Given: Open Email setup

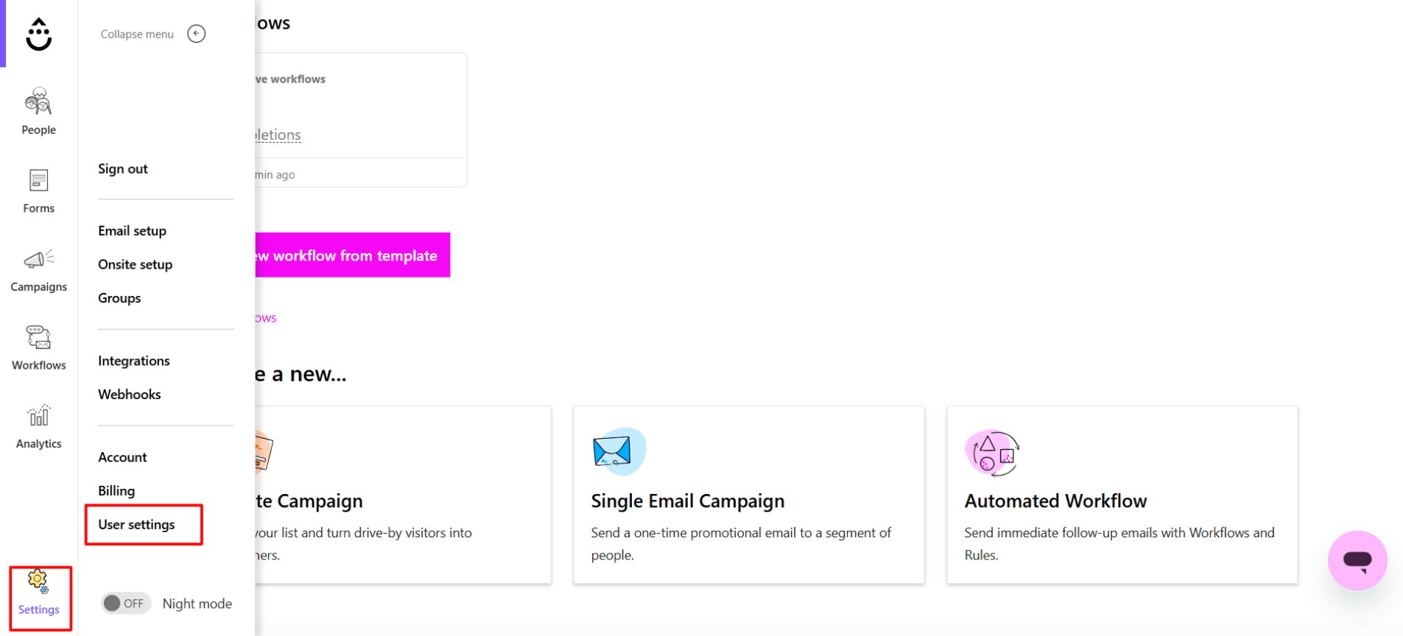Looking at the screenshot, I should click(132, 230).
